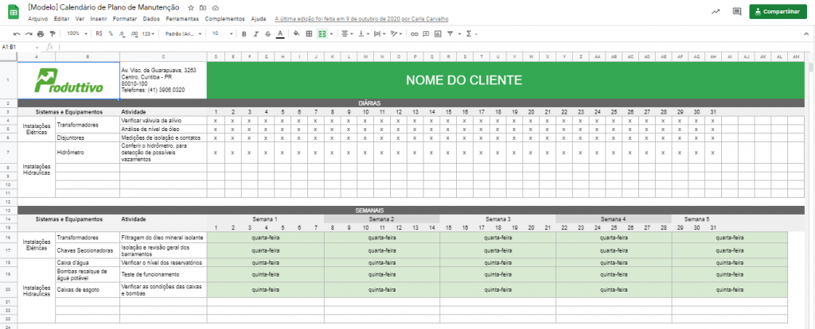Toggle bold formatting

tap(244, 33)
